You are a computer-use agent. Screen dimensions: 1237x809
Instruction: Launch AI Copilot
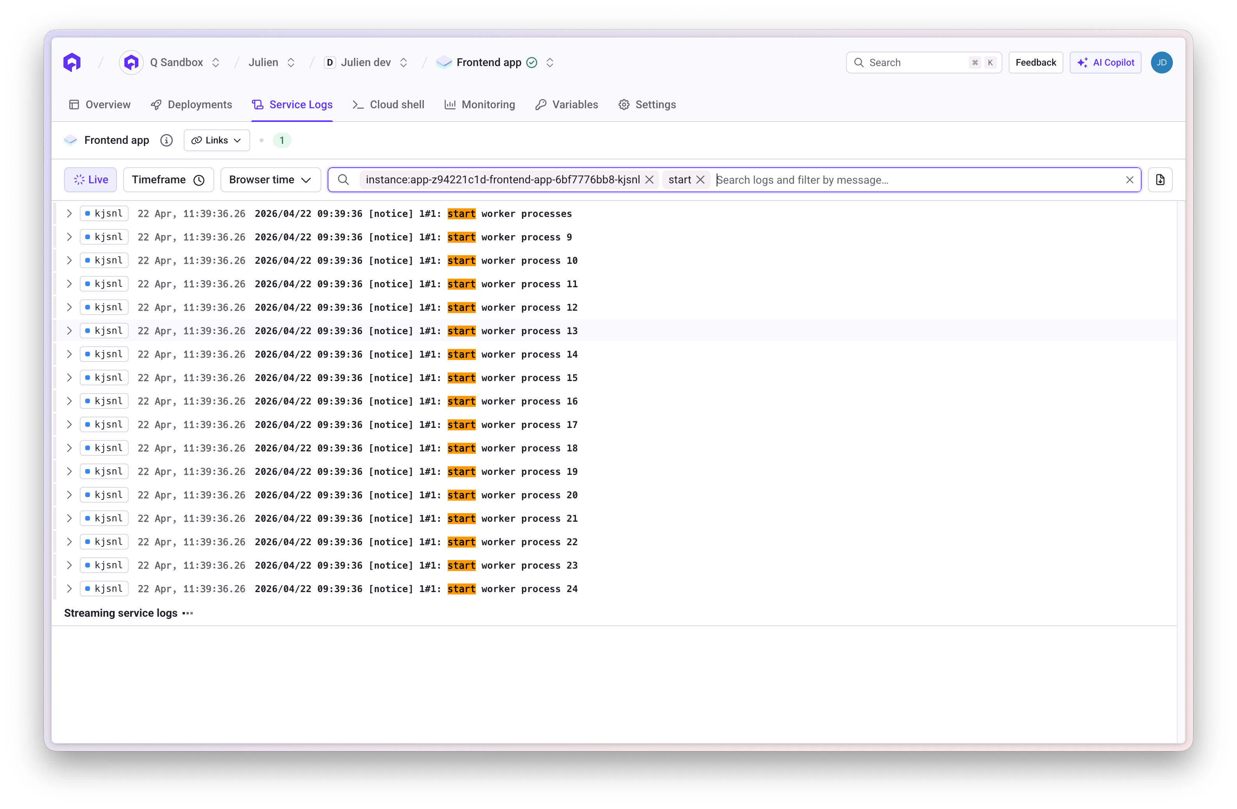1106,63
